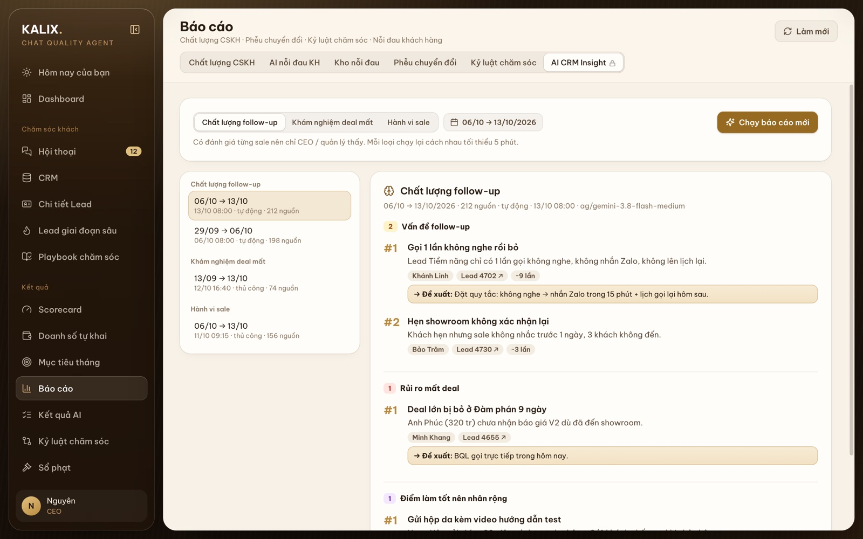Open Lead 4702 link
Viewport: 863px width, 539px height.
click(482, 276)
